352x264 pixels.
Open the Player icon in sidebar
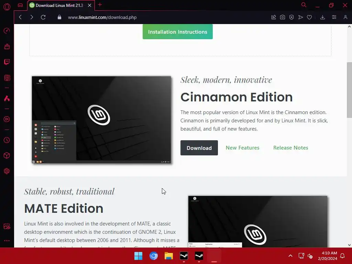pos(7,119)
